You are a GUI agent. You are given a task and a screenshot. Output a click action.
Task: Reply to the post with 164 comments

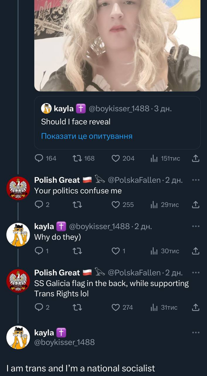pos(39,159)
